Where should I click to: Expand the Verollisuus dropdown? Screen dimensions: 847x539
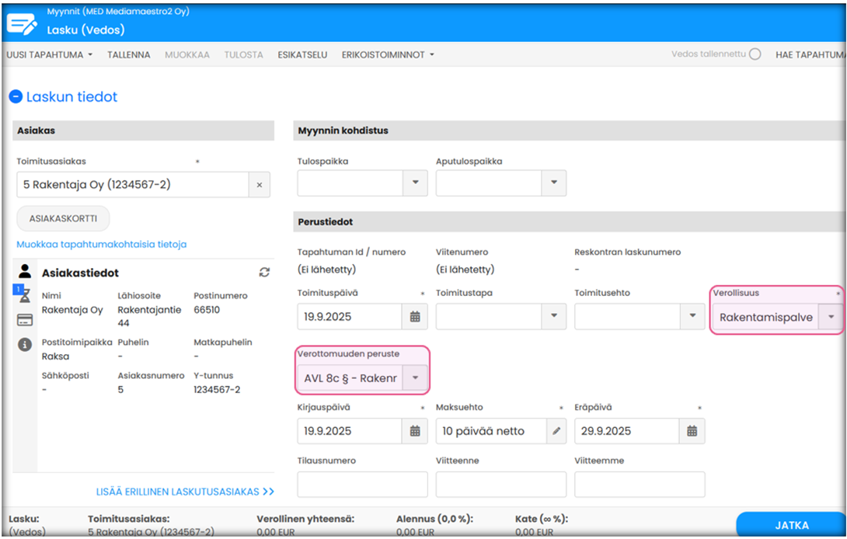click(831, 317)
